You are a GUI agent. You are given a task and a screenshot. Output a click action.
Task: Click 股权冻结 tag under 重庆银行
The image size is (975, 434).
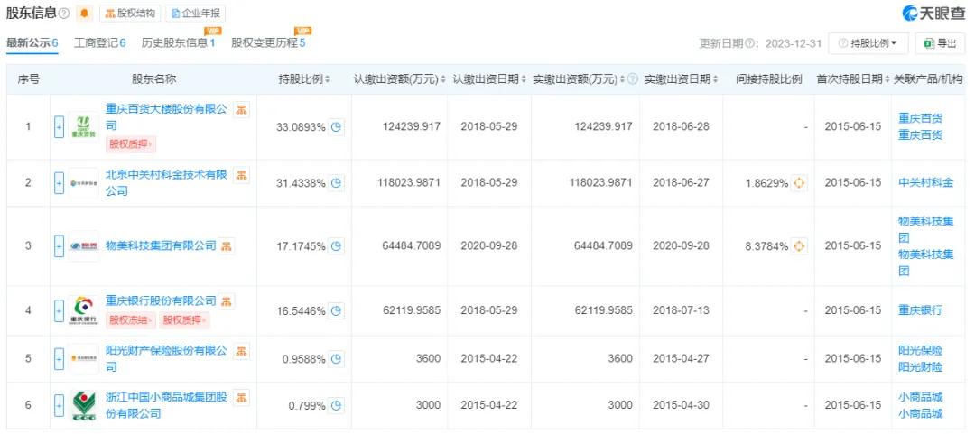(131, 321)
